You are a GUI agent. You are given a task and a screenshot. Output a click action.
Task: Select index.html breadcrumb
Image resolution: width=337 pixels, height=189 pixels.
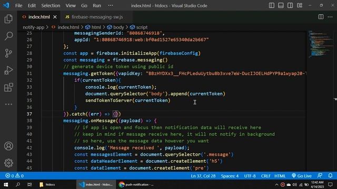click(x=68, y=27)
